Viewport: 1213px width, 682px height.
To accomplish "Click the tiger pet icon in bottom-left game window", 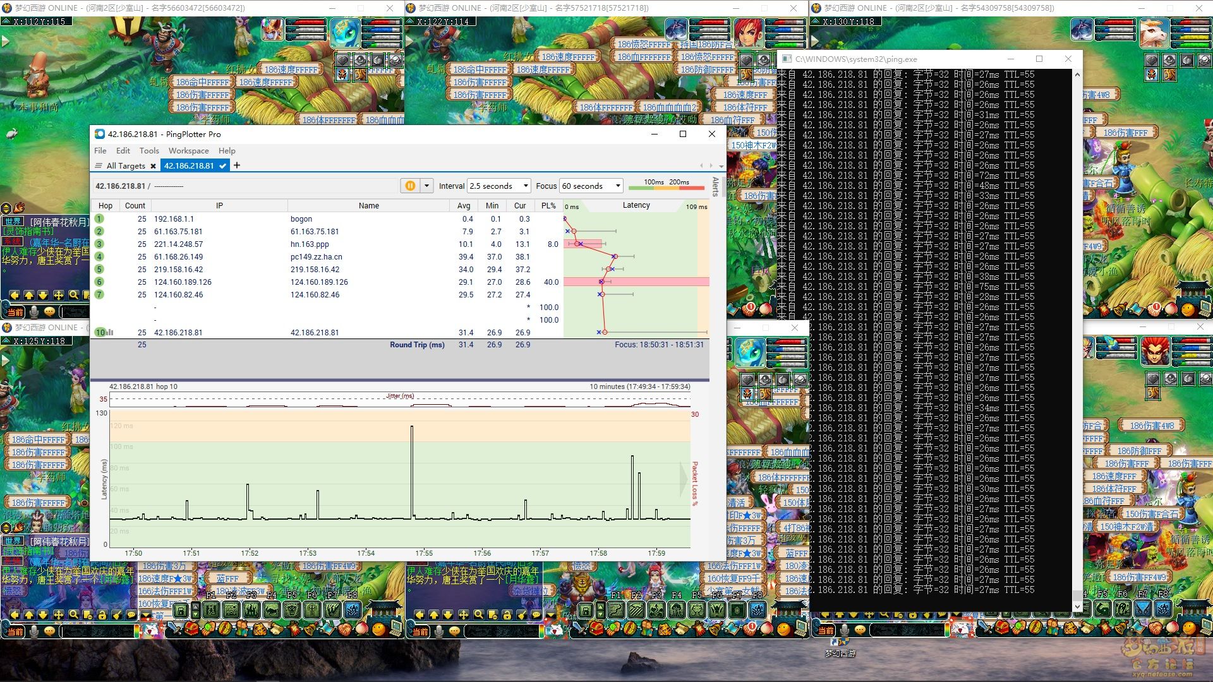I will coord(260,629).
